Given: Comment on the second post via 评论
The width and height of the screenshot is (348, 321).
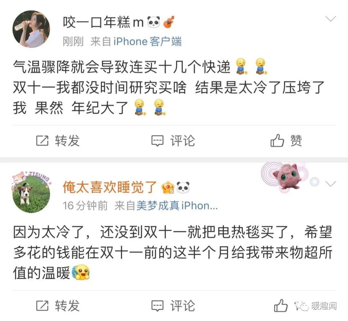Looking at the screenshot, I should pos(173,306).
